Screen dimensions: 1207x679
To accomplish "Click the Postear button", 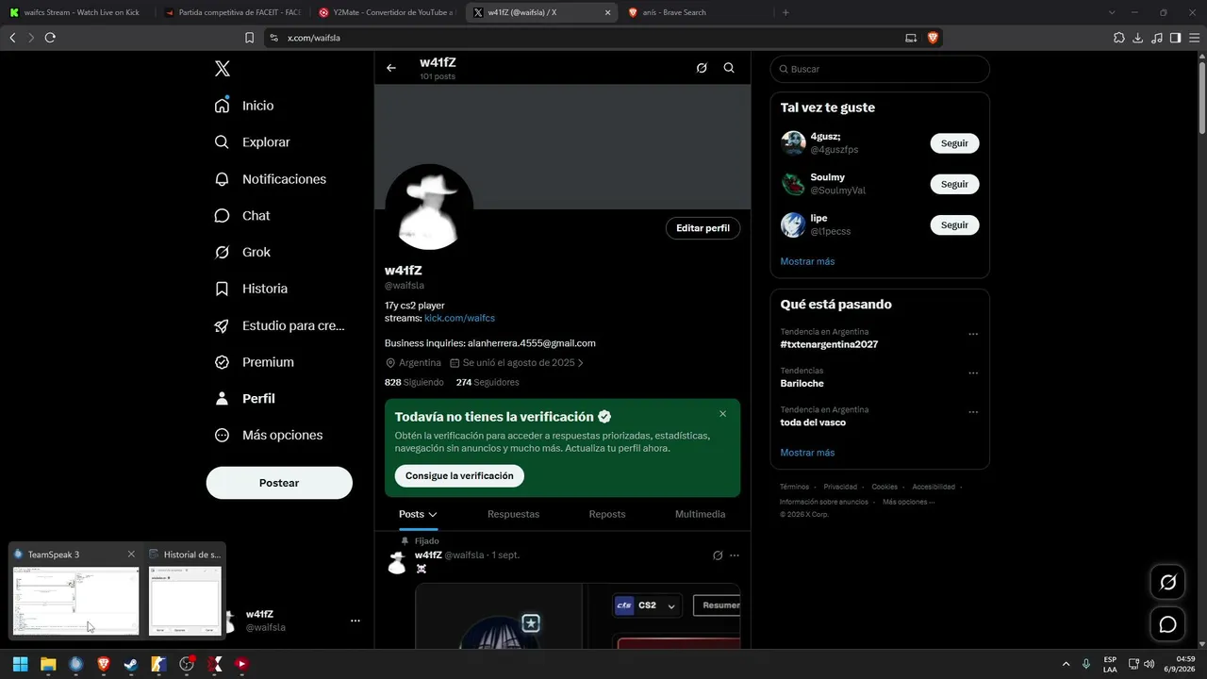I will 279,483.
